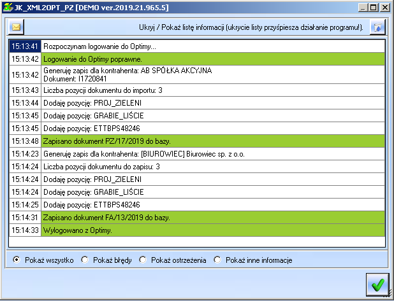Select row 'Zapisano dokument PZ/17/2019 do bazy.'
Image resolution: width=394 pixels, height=301 pixels.
coord(197,141)
